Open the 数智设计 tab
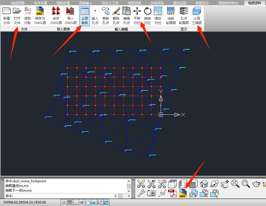 (202, 3)
